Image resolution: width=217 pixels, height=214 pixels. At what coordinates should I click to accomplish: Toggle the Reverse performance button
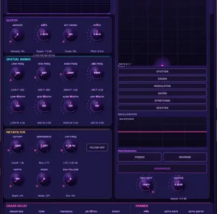[x=185, y=157]
